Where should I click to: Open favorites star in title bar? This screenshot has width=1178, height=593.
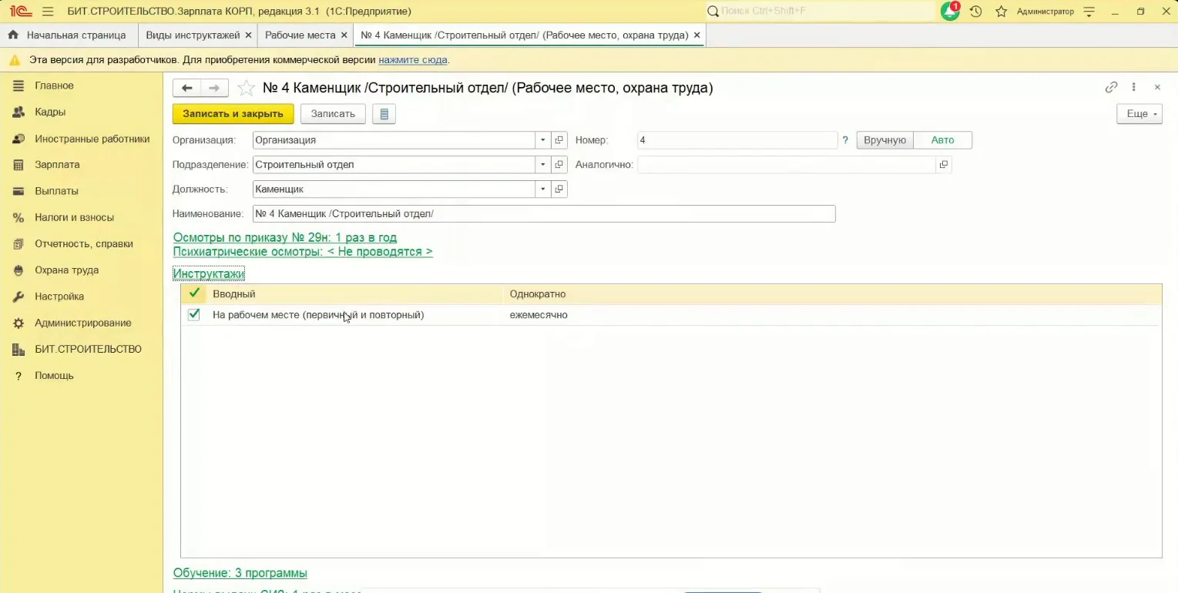pos(1001,12)
